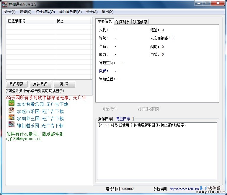Image resolution: width=227 pixels, height=195 pixels.
Task: Click the 清空日志 link
Action: pyautogui.click(x=123, y=119)
